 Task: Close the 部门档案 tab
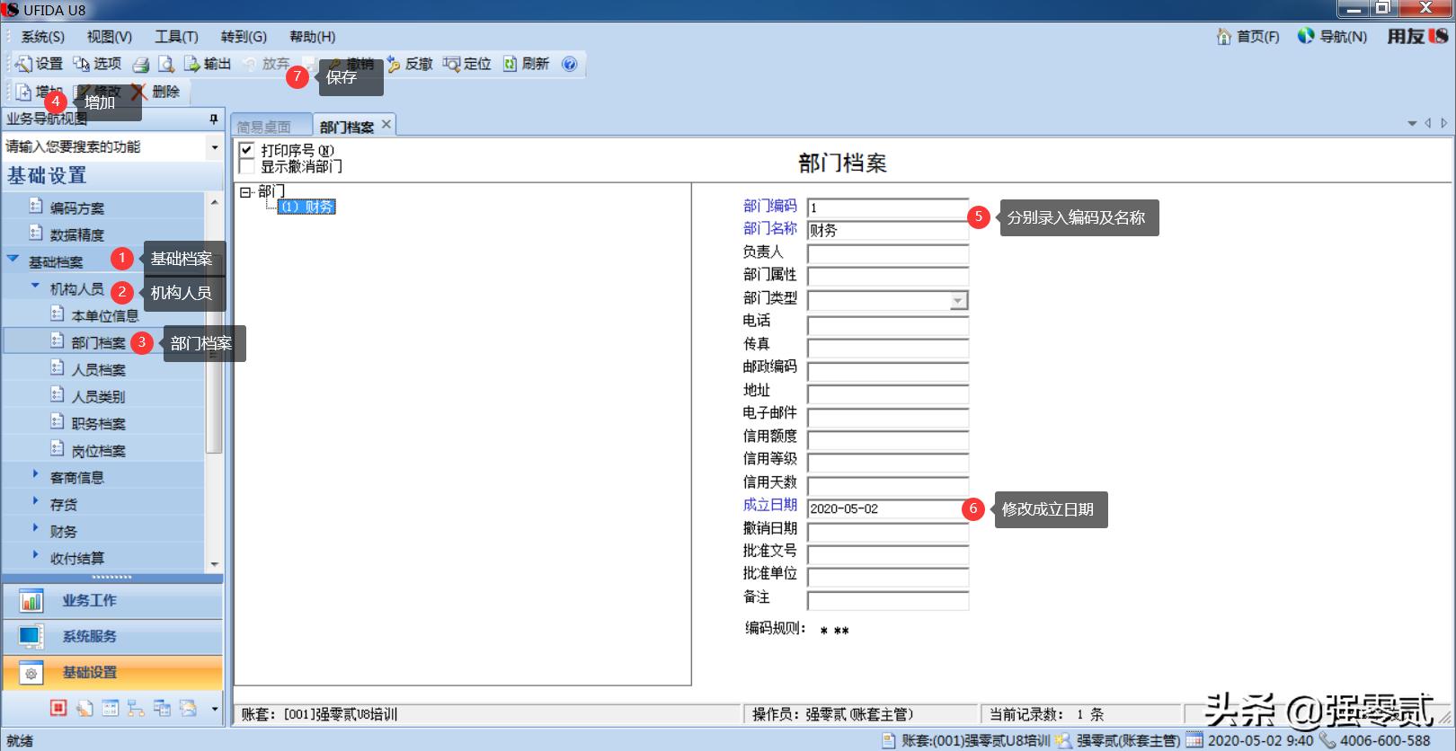[386, 125]
